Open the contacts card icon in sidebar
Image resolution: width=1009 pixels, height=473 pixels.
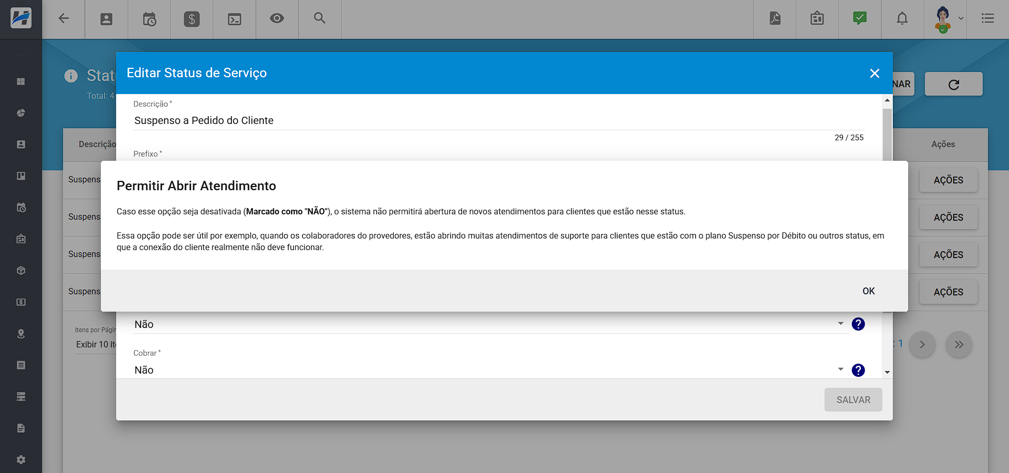pyautogui.click(x=21, y=145)
